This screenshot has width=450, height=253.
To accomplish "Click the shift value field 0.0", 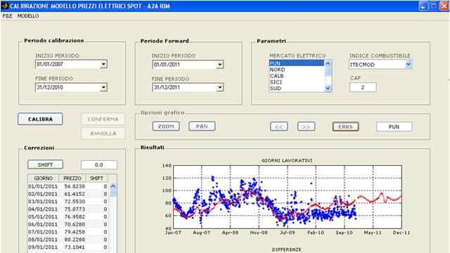I will pos(99,165).
